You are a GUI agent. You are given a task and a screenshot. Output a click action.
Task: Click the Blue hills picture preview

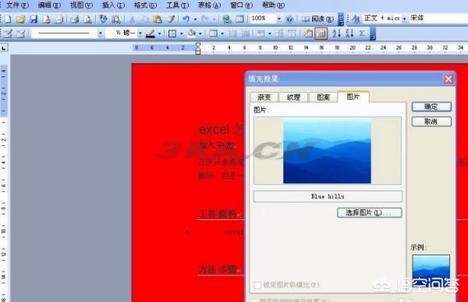click(327, 151)
